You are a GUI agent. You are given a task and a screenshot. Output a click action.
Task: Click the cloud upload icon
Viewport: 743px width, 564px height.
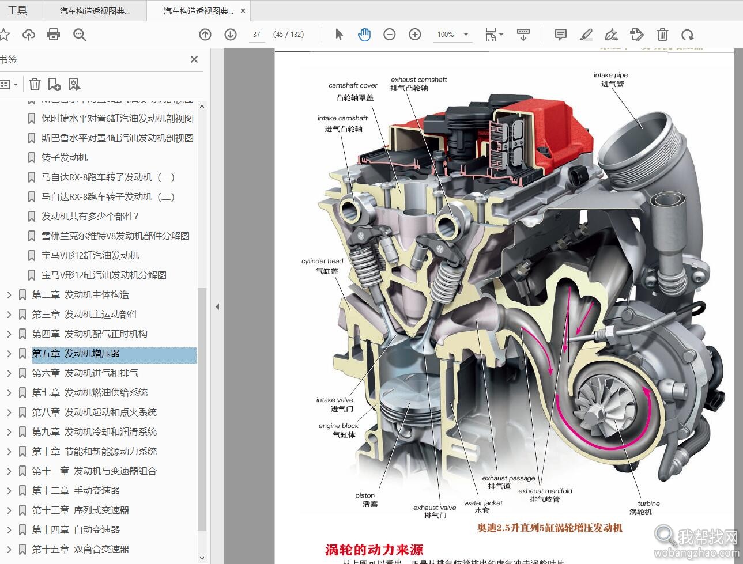[29, 35]
